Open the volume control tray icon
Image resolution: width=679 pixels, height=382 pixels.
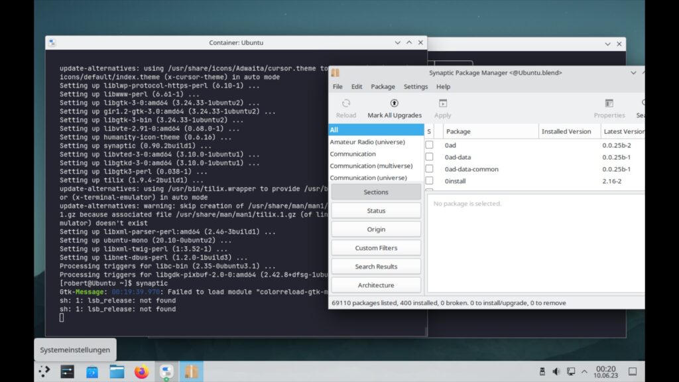coord(556,371)
